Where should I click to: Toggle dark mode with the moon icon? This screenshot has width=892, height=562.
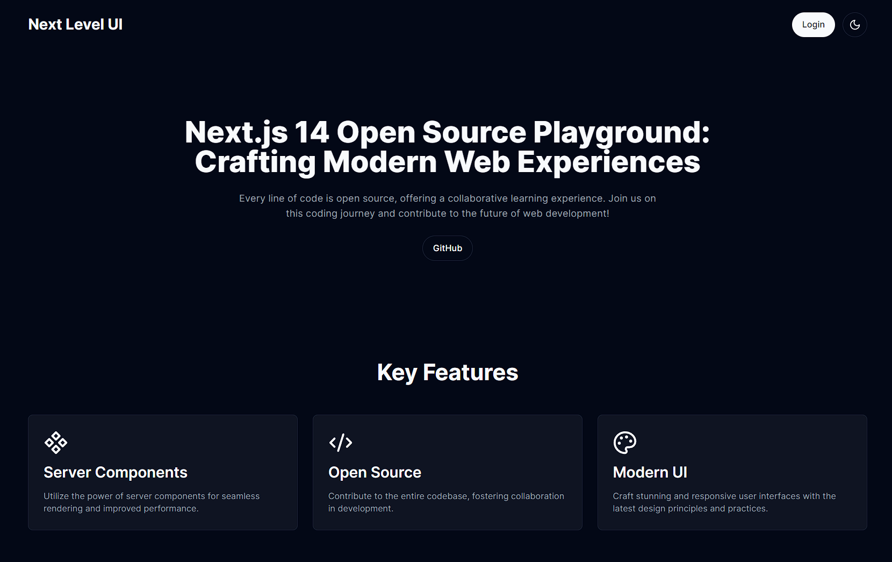(x=854, y=25)
